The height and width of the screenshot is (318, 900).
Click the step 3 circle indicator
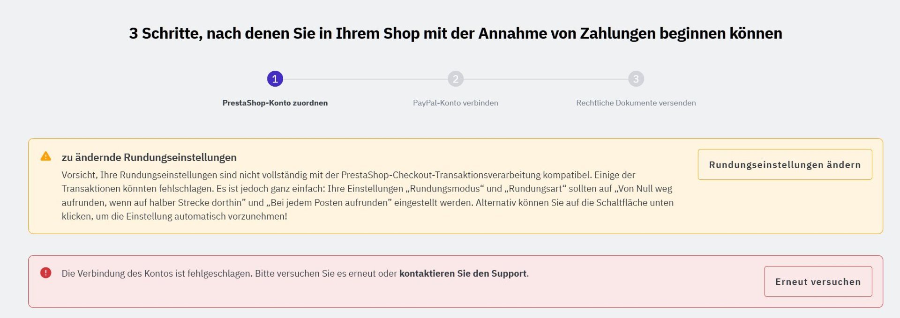636,79
